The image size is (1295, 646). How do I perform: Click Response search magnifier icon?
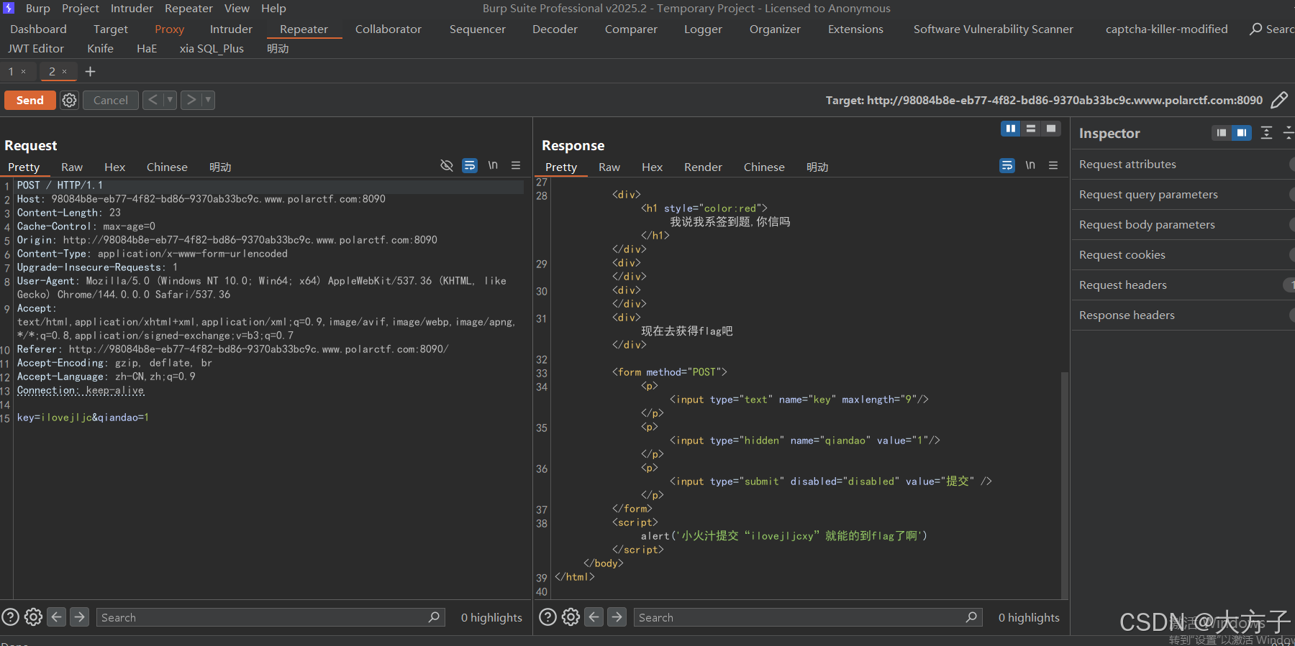[x=971, y=617]
